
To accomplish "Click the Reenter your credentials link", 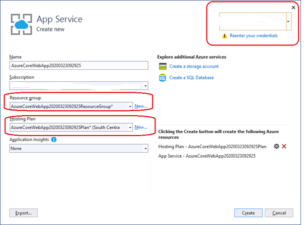I will [253, 35].
